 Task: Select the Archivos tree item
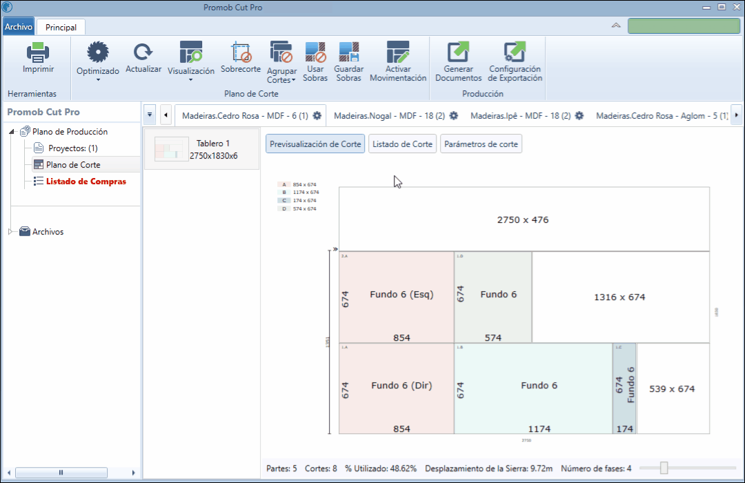tap(48, 232)
